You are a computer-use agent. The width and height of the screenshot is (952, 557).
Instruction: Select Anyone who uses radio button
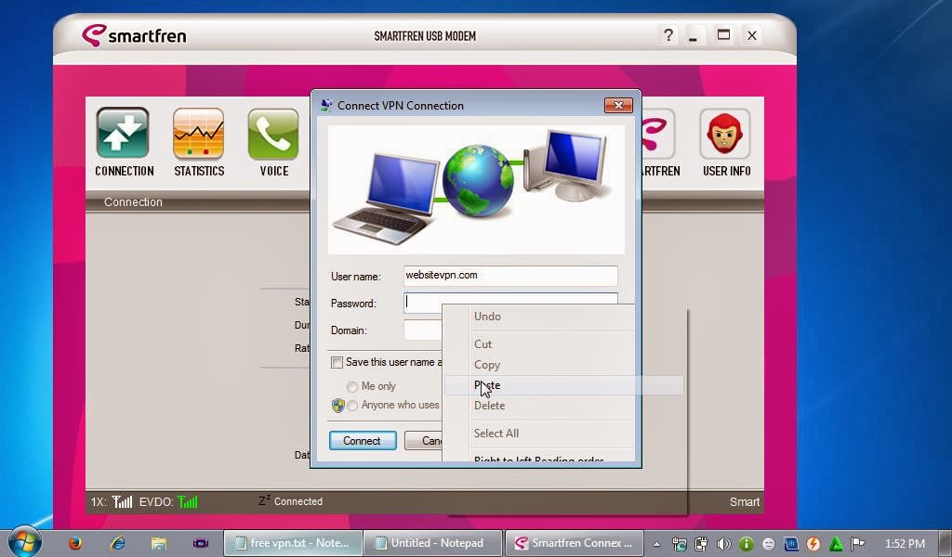(x=352, y=406)
